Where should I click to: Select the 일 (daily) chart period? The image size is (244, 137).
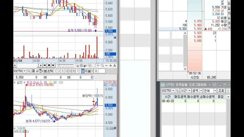[83, 71]
